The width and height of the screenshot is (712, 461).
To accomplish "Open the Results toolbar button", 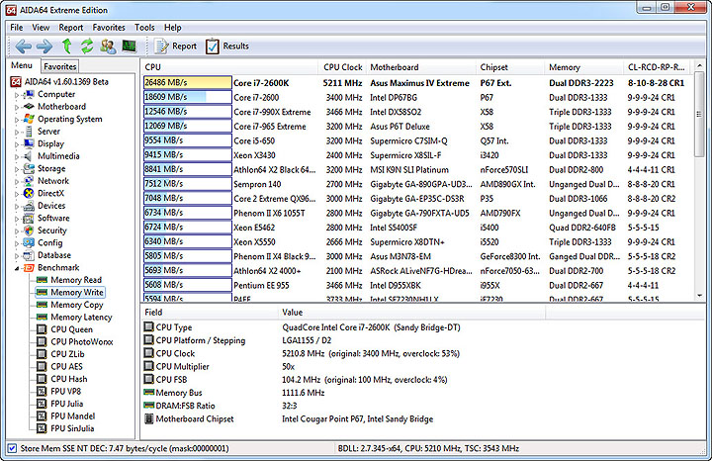I will pyautogui.click(x=227, y=46).
